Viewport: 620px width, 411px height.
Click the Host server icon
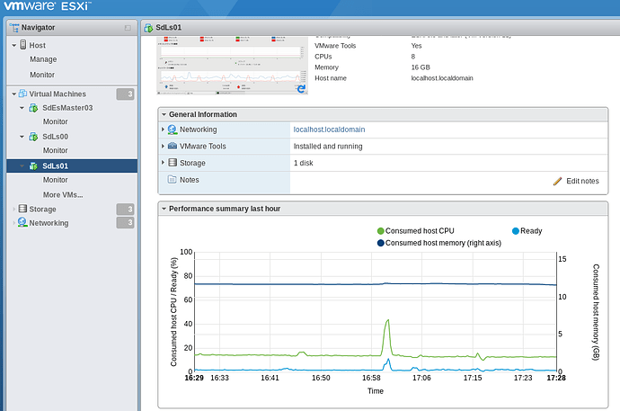[23, 45]
